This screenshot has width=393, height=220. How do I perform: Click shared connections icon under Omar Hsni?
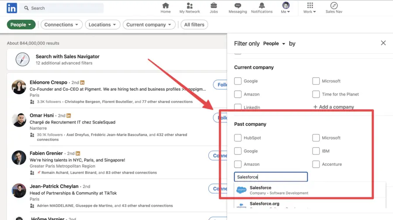32,135
